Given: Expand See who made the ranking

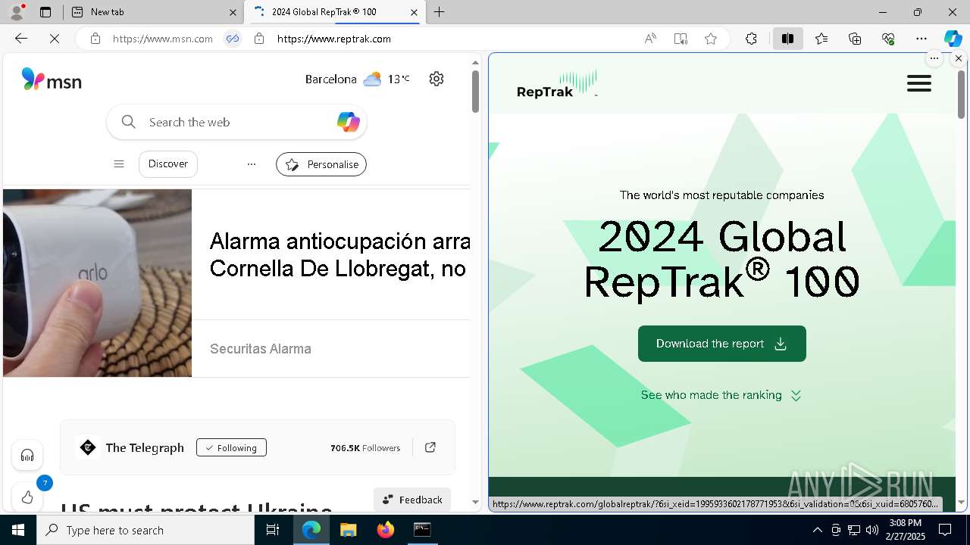Looking at the screenshot, I should (721, 395).
